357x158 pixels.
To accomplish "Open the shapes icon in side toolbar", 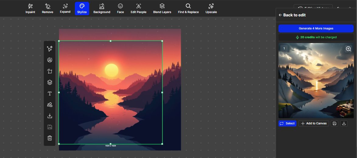I will click(50, 105).
